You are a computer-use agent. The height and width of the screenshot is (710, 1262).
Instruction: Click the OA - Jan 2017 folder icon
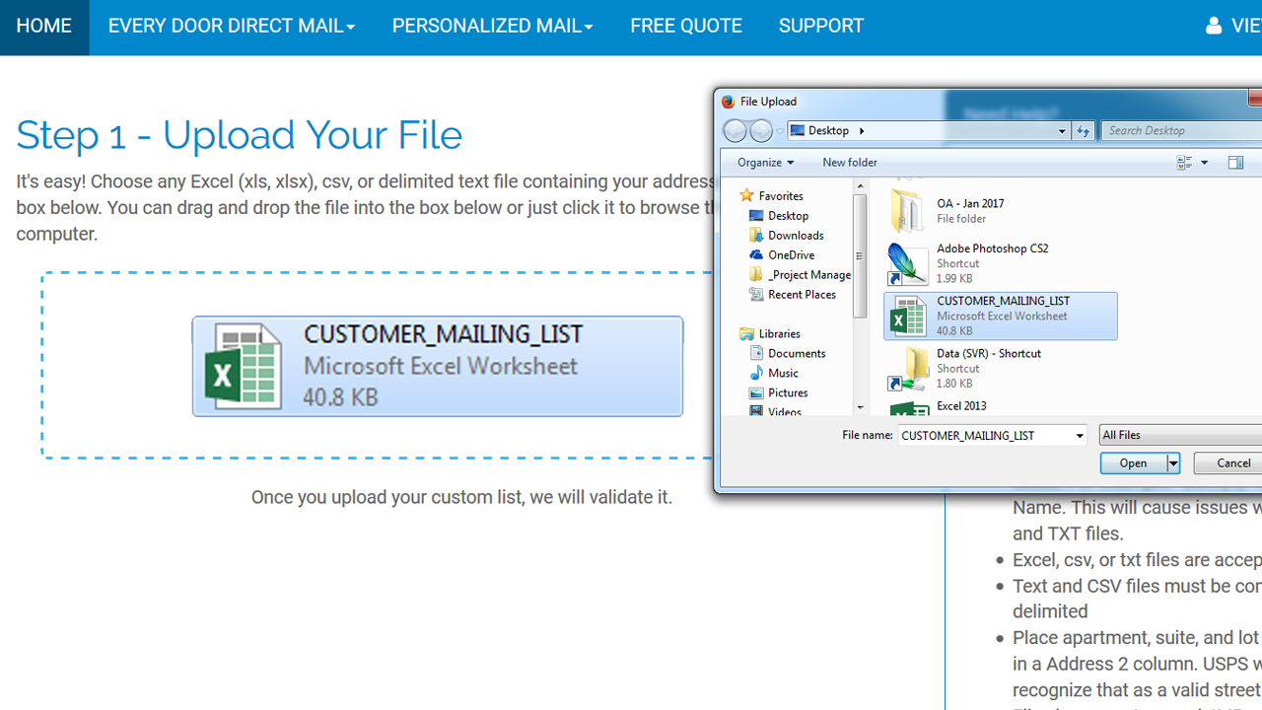(x=906, y=211)
